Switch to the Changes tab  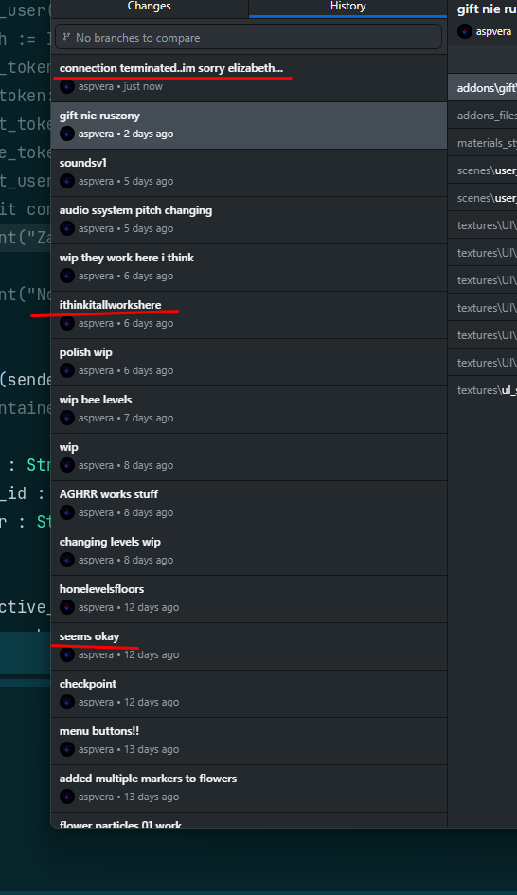coord(149,7)
